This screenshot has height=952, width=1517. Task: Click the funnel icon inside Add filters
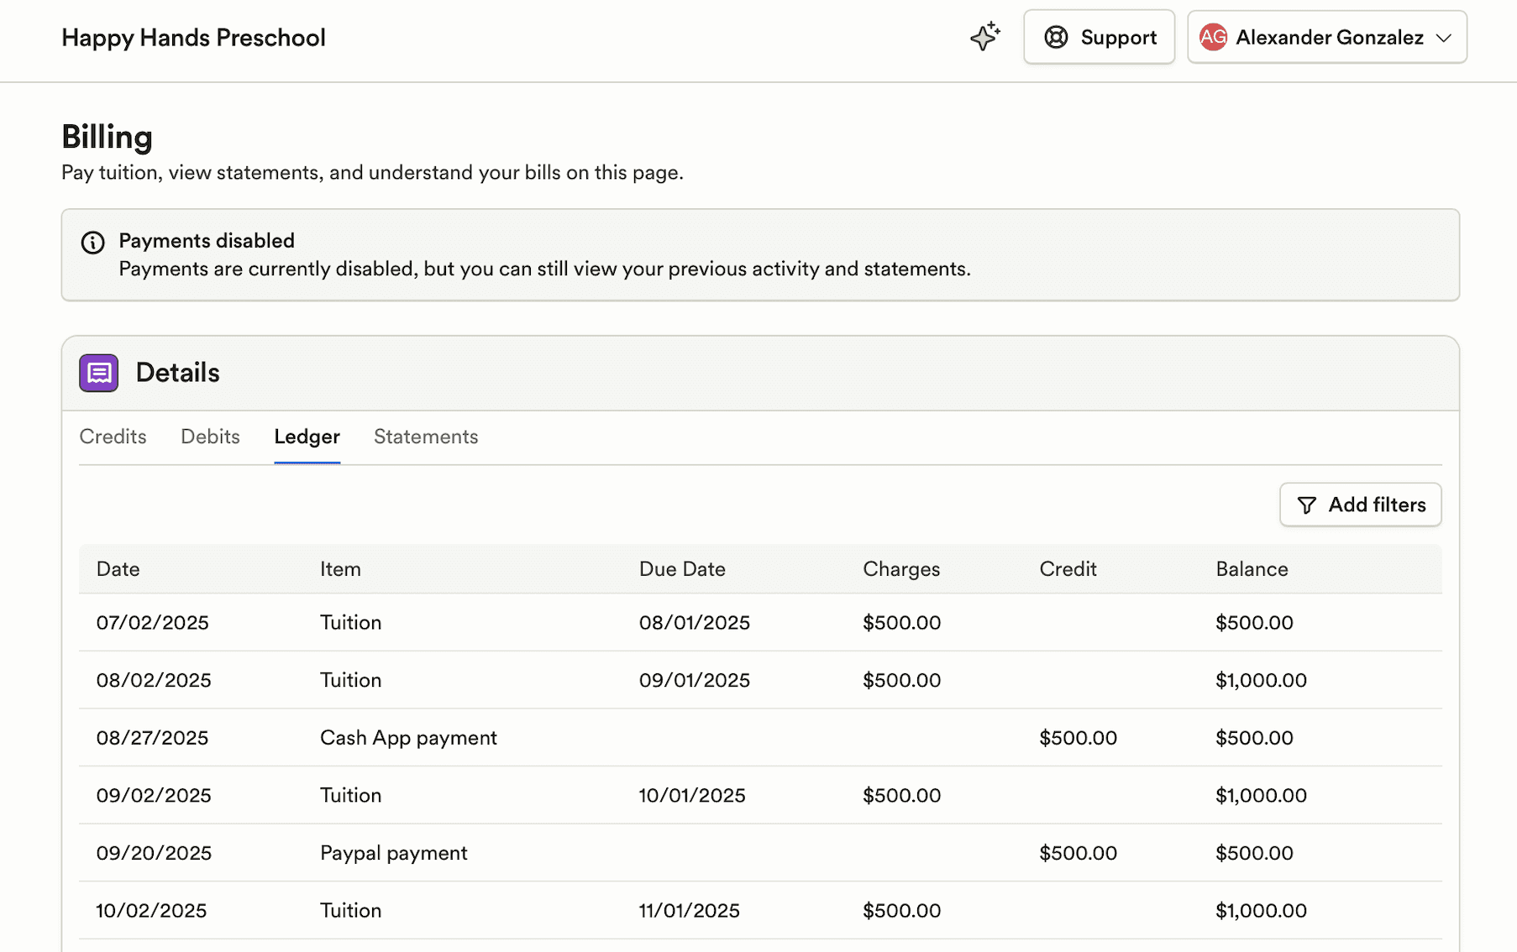tap(1307, 505)
